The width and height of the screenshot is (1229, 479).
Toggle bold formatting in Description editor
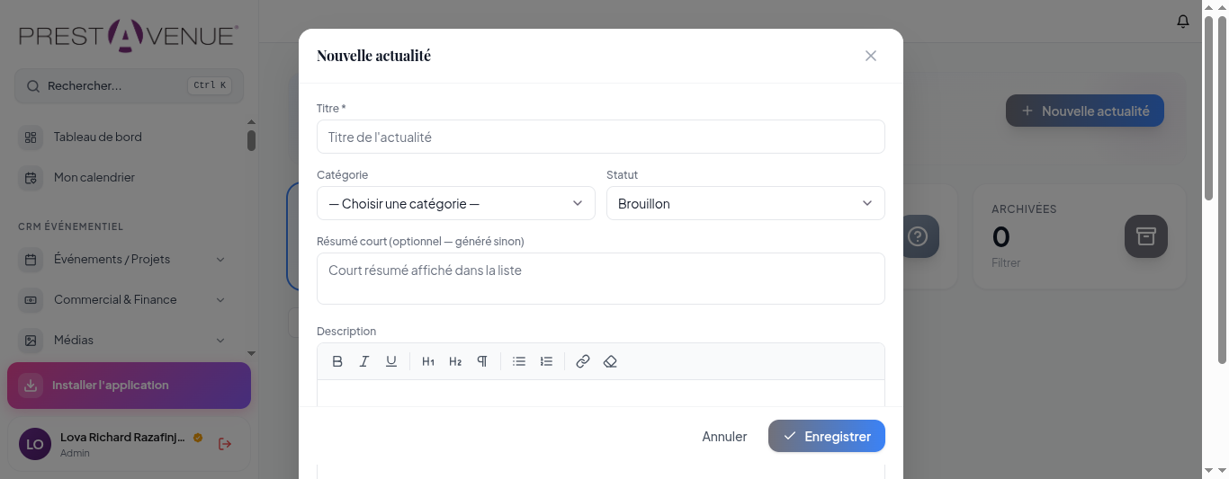[x=337, y=361]
